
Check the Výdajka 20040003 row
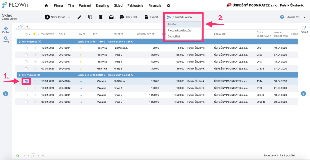(x=26, y=102)
